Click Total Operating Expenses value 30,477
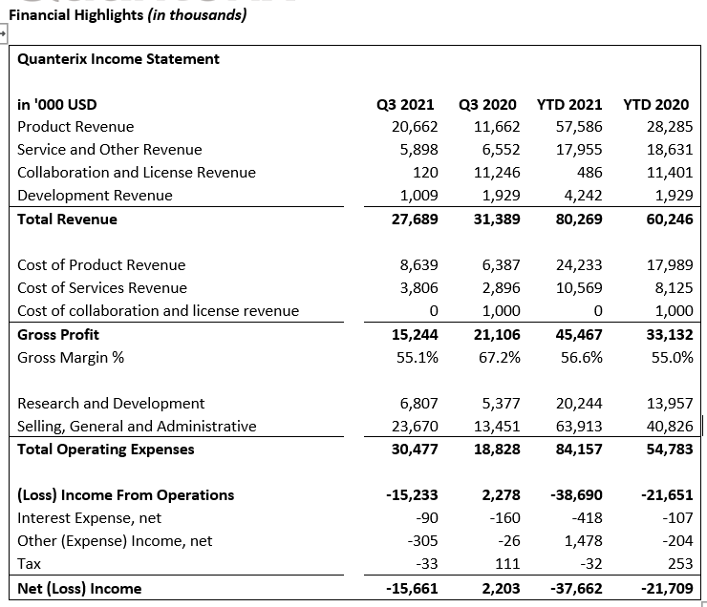The image size is (707, 607). click(415, 449)
